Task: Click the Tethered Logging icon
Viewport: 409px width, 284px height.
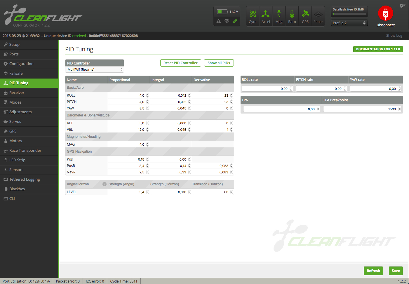Action: click(6, 179)
